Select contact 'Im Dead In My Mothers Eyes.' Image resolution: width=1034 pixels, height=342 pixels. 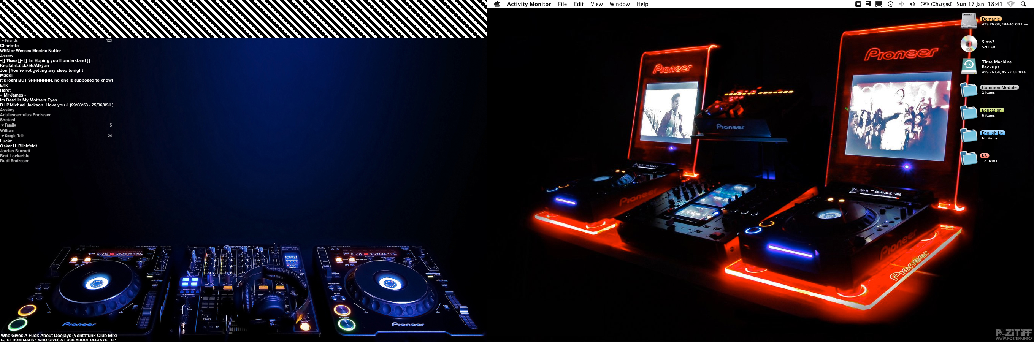(29, 100)
